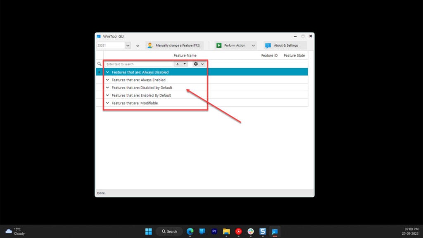Expand Features that are: Always Disabled
Image resolution: width=423 pixels, height=238 pixels.
tap(107, 72)
